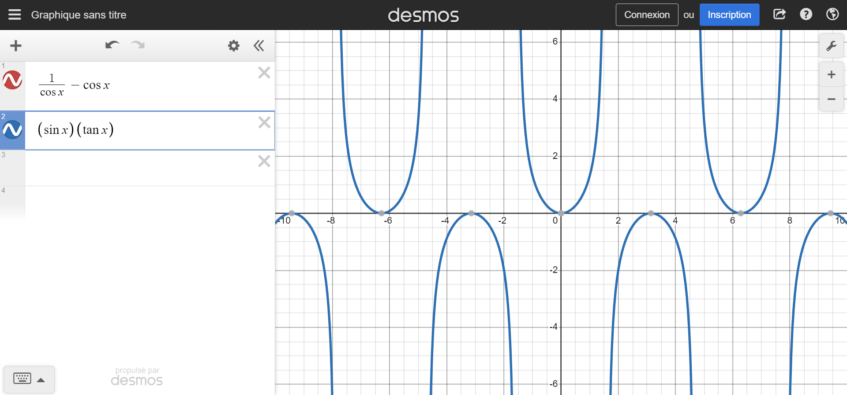
Task: Open the help question mark
Action: 806,15
